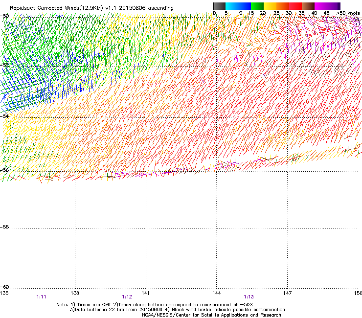Click the -50 latitude axis label
The image size is (362, 318).
[4, 16]
